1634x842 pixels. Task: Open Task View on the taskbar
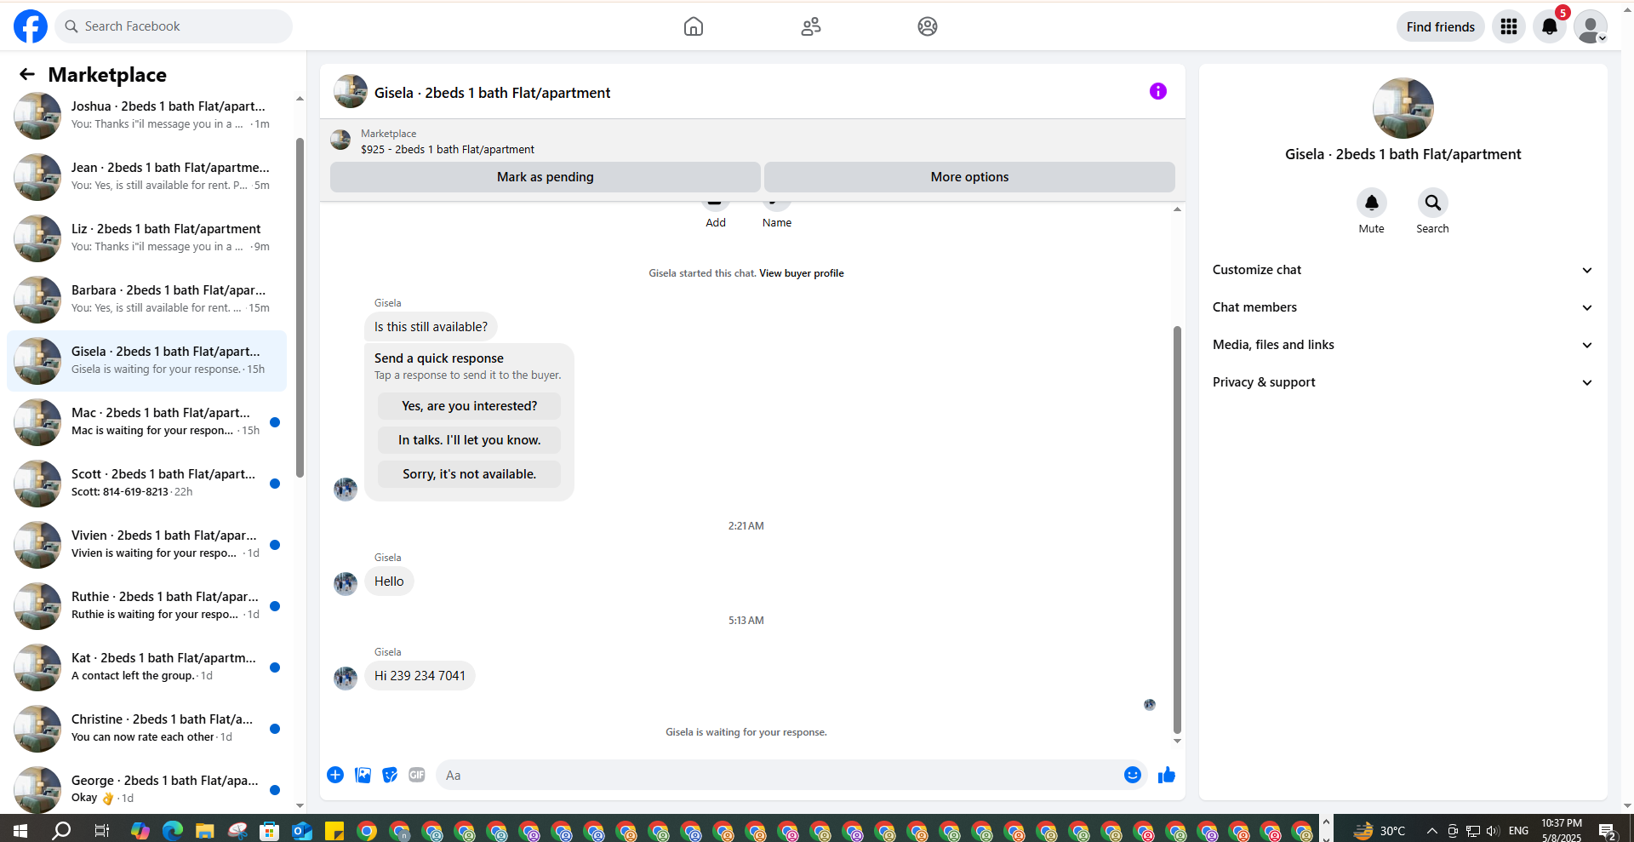(102, 830)
